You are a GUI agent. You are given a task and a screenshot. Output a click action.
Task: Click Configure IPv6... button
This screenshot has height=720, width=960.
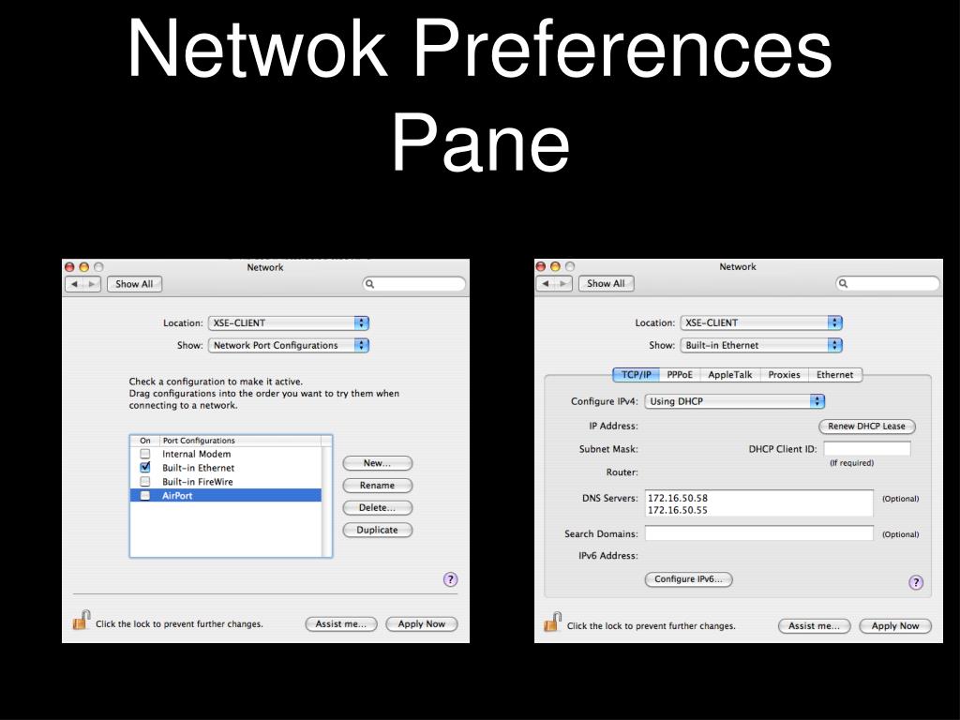pos(688,579)
